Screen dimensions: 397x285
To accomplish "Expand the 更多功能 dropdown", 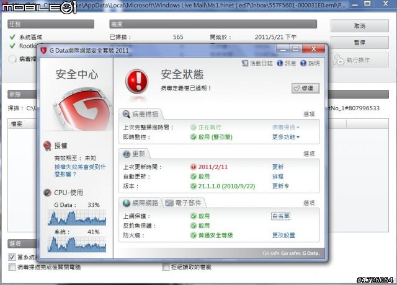I will coord(286,137).
